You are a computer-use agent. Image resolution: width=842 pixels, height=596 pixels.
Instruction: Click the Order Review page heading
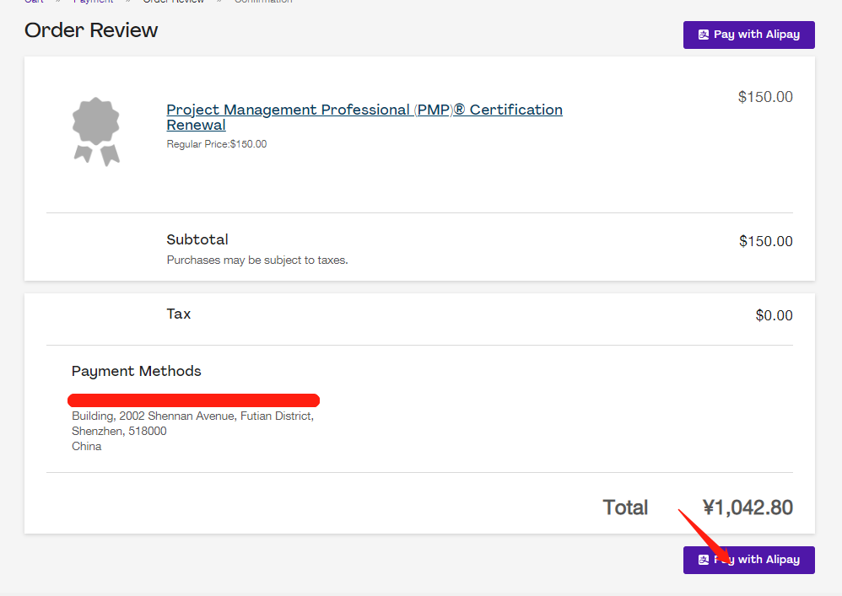click(91, 30)
